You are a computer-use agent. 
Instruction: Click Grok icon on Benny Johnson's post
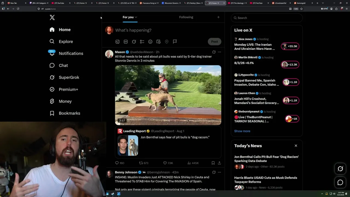(x=214, y=172)
